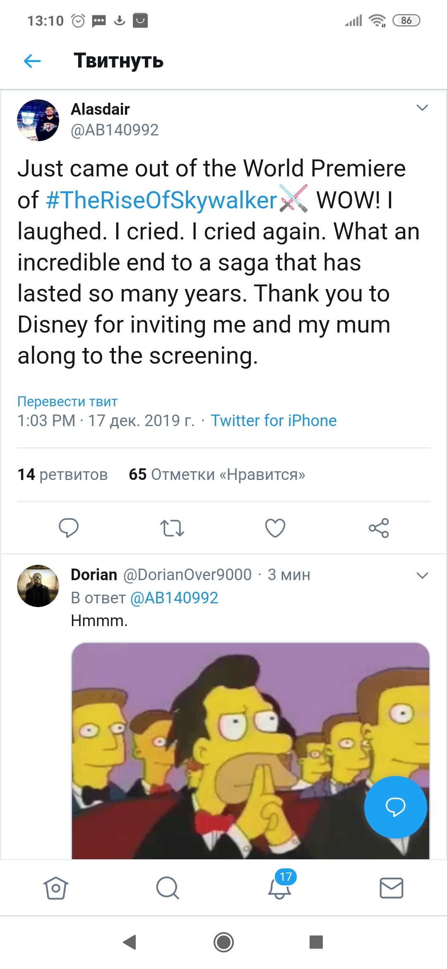The height and width of the screenshot is (969, 447).
Task: Tap the reply speech bubble icon
Action: pos(69,528)
